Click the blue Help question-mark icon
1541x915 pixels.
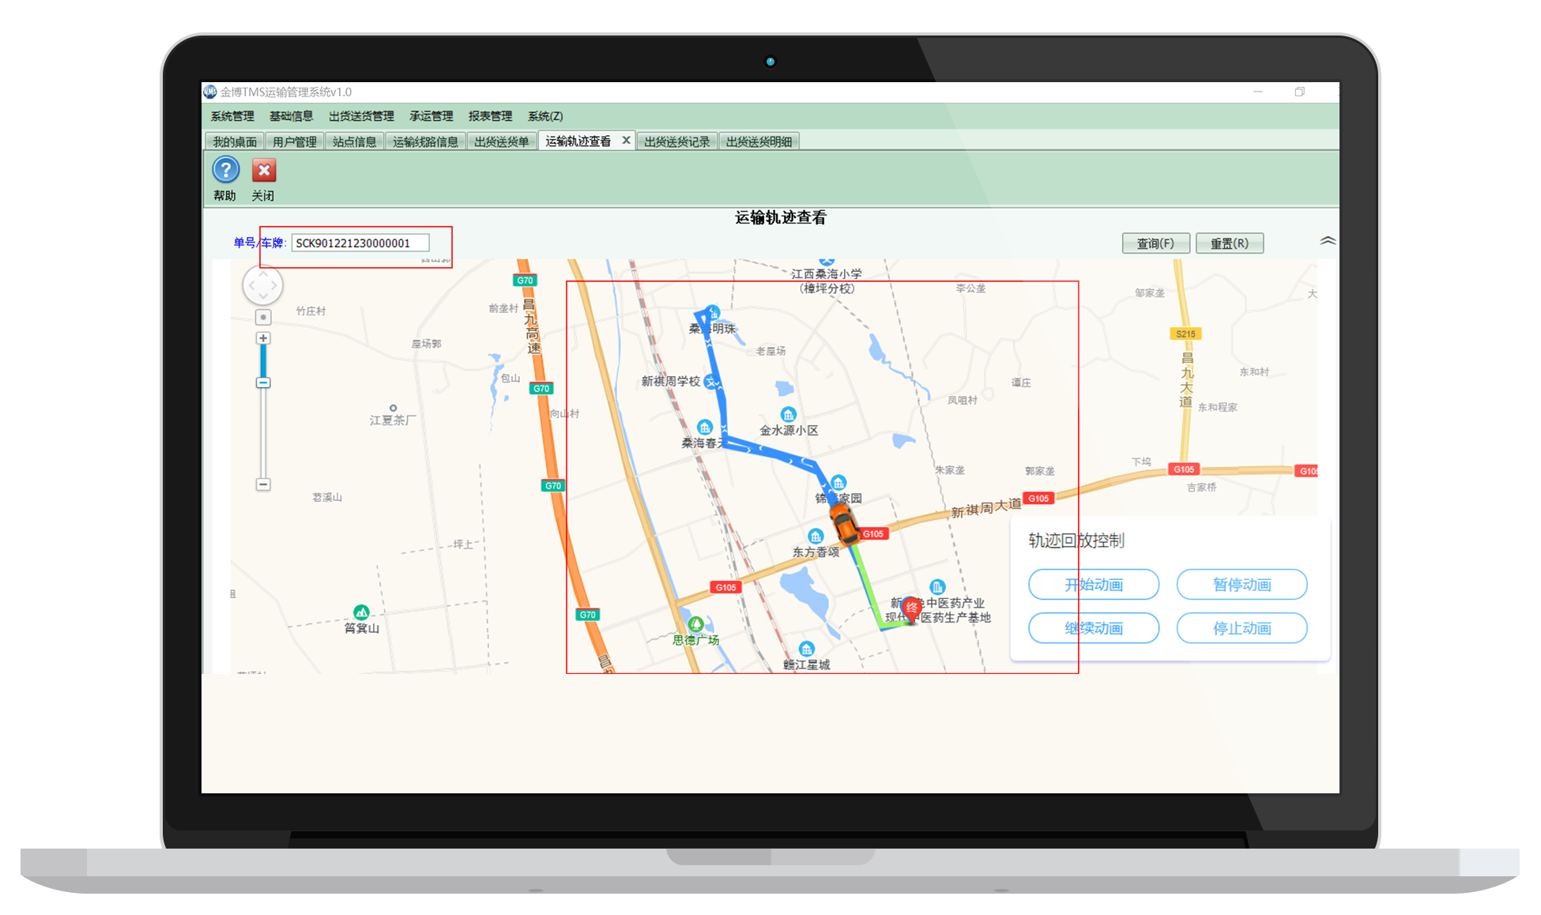tap(226, 170)
